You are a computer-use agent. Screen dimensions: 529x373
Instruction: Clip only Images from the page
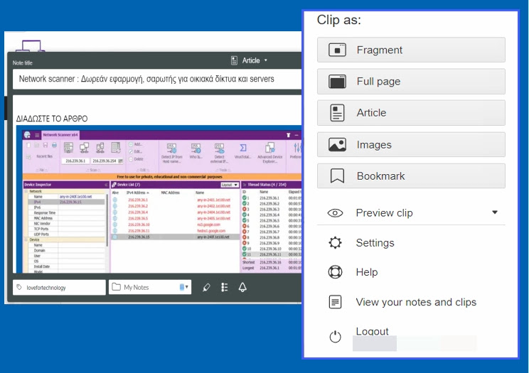(x=411, y=145)
